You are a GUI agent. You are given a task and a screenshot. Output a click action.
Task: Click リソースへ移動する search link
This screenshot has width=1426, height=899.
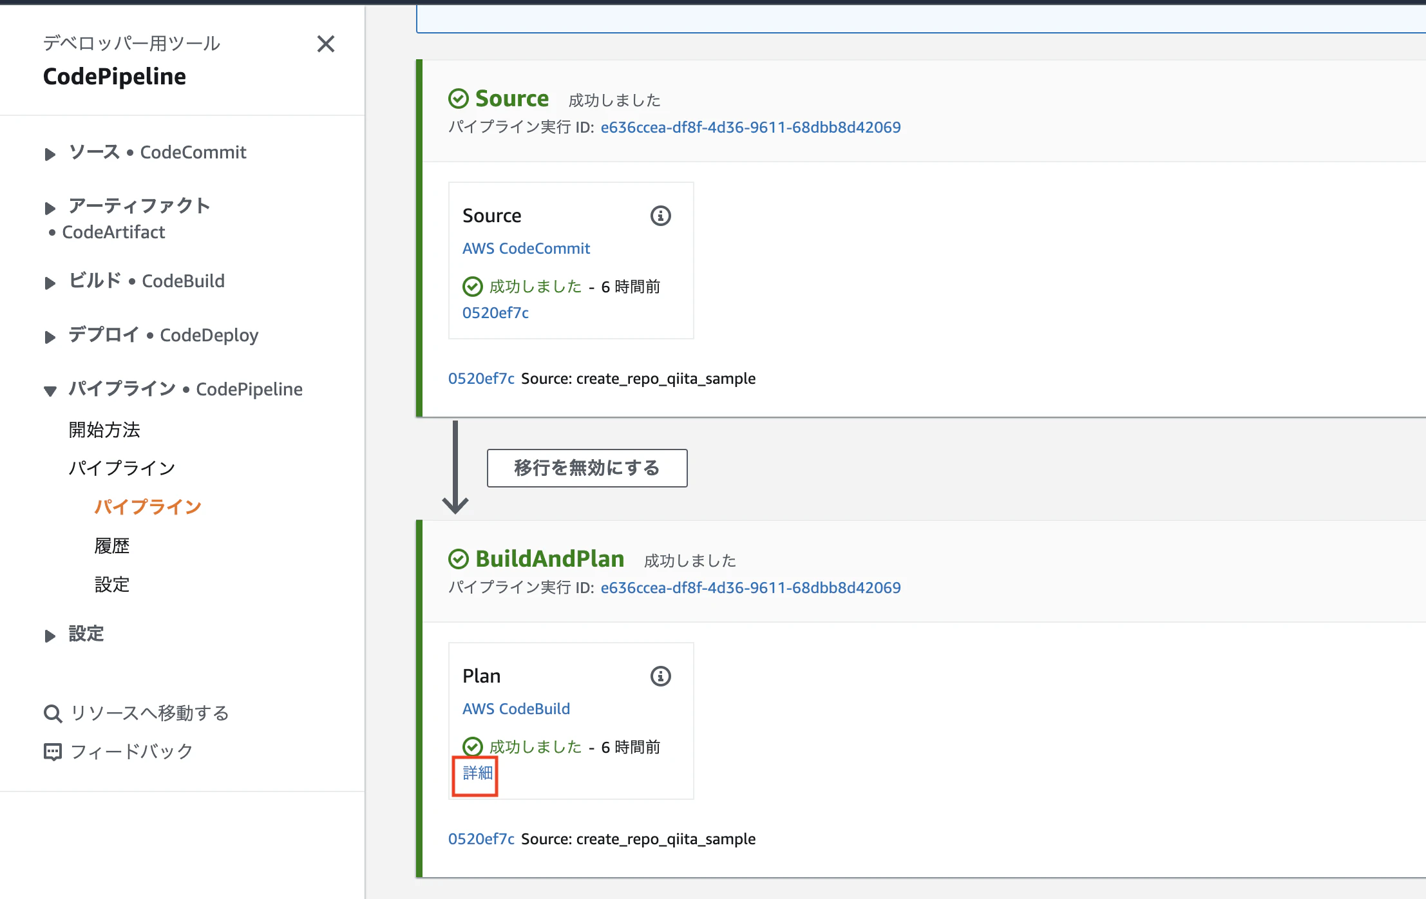point(149,714)
